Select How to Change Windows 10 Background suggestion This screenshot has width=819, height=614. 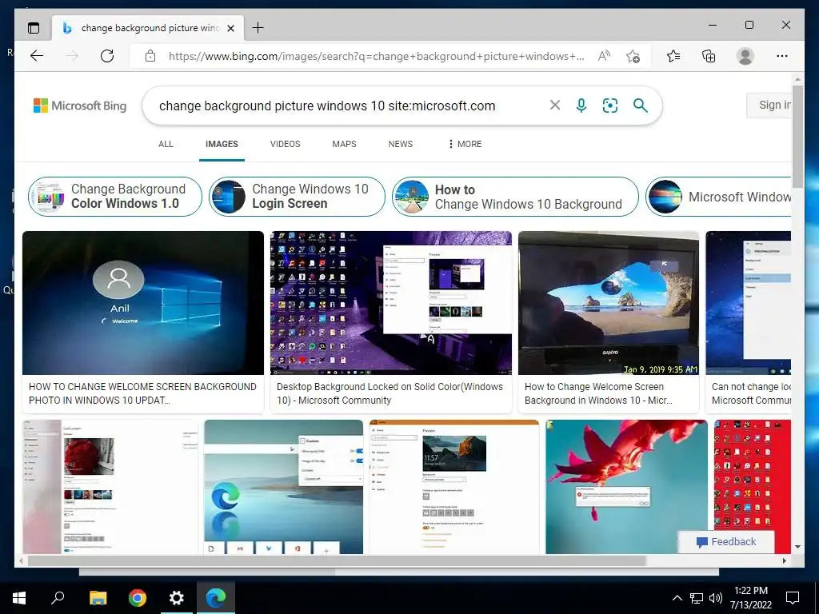point(515,197)
